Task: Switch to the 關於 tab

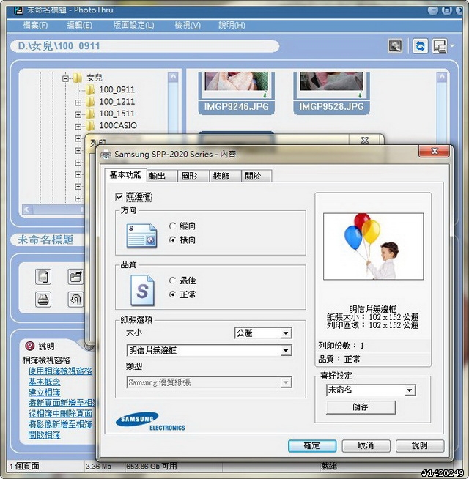Action: (x=256, y=177)
